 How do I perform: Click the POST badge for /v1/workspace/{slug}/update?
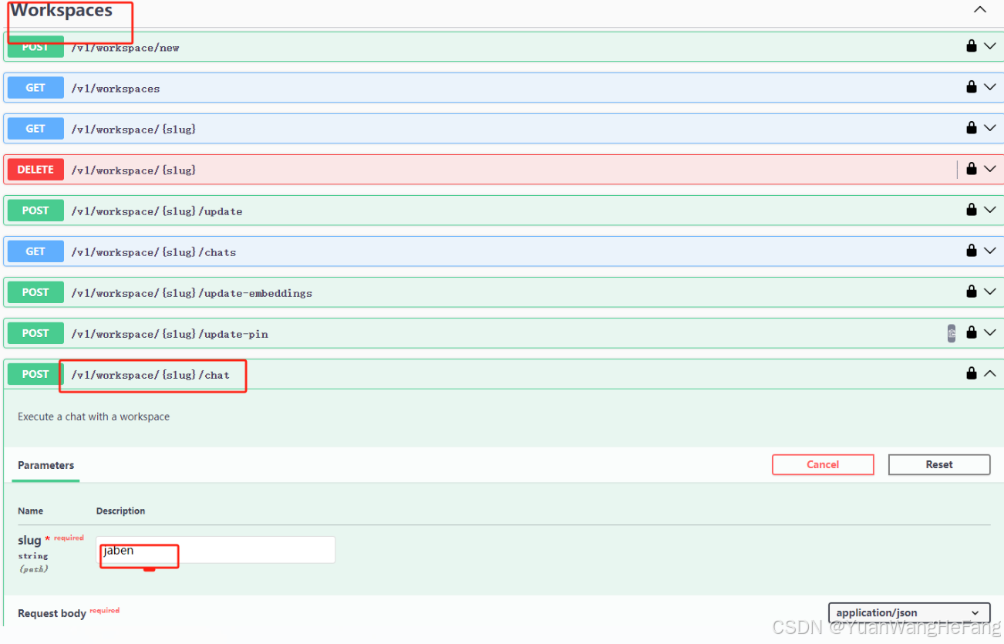pyautogui.click(x=35, y=210)
